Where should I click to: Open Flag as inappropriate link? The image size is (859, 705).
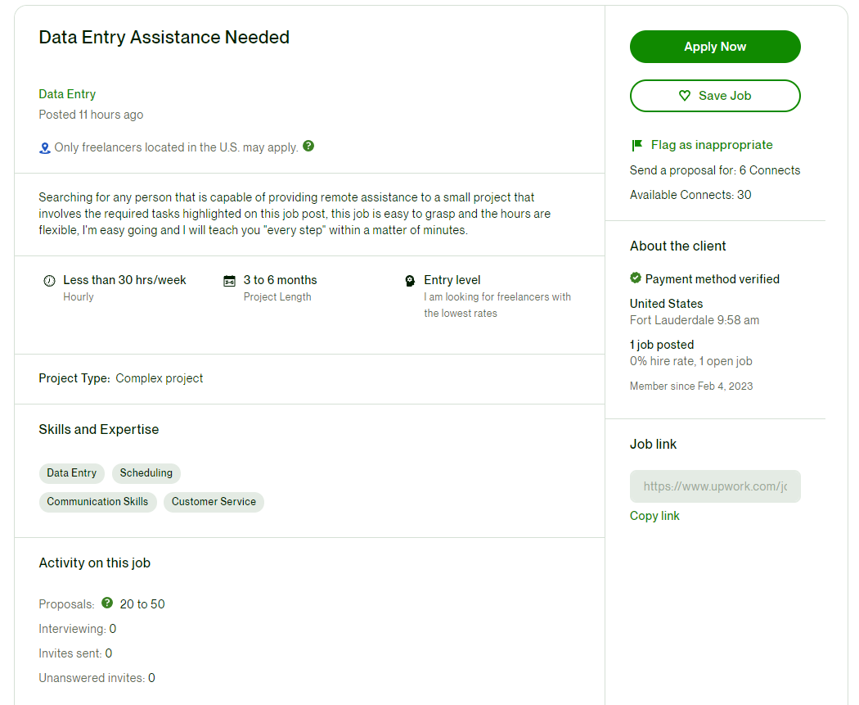coord(712,145)
